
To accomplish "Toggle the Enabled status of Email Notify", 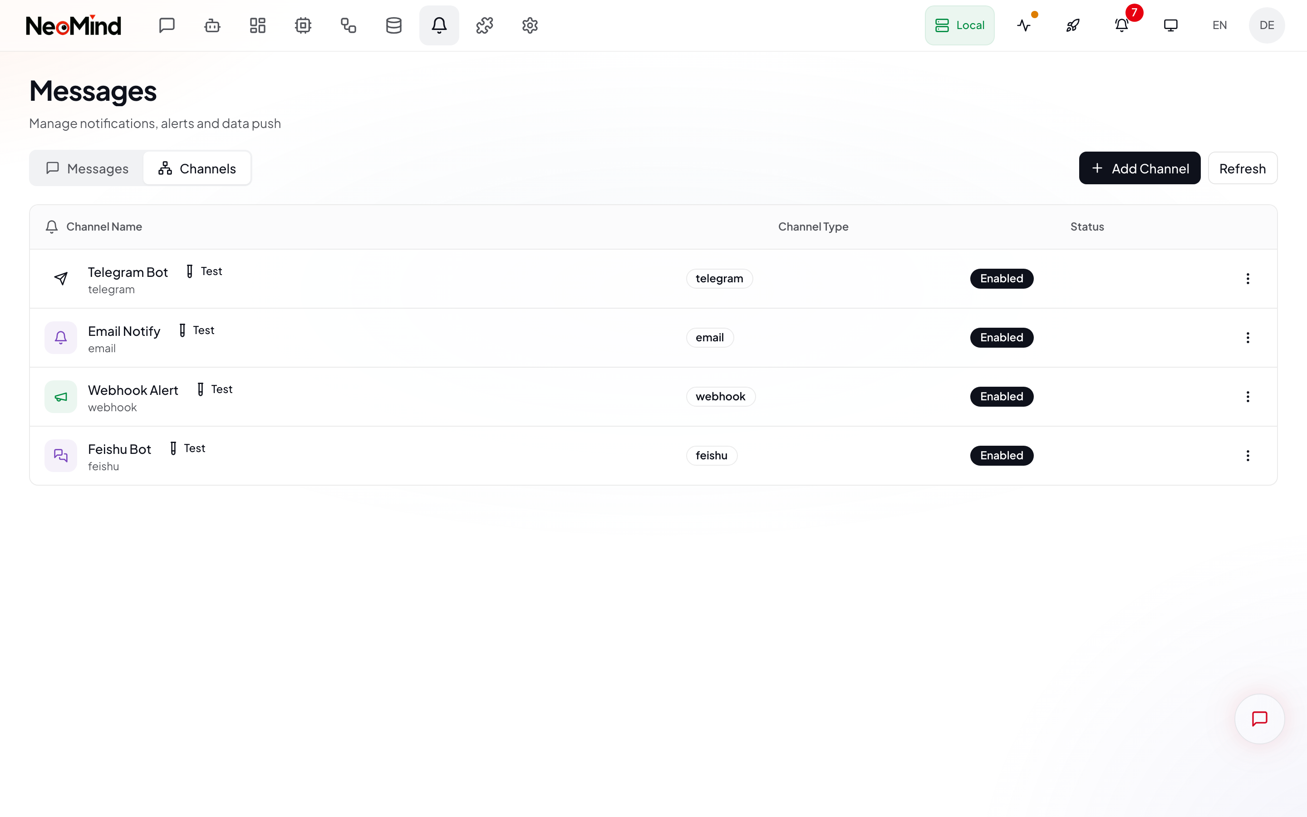I will click(1001, 338).
